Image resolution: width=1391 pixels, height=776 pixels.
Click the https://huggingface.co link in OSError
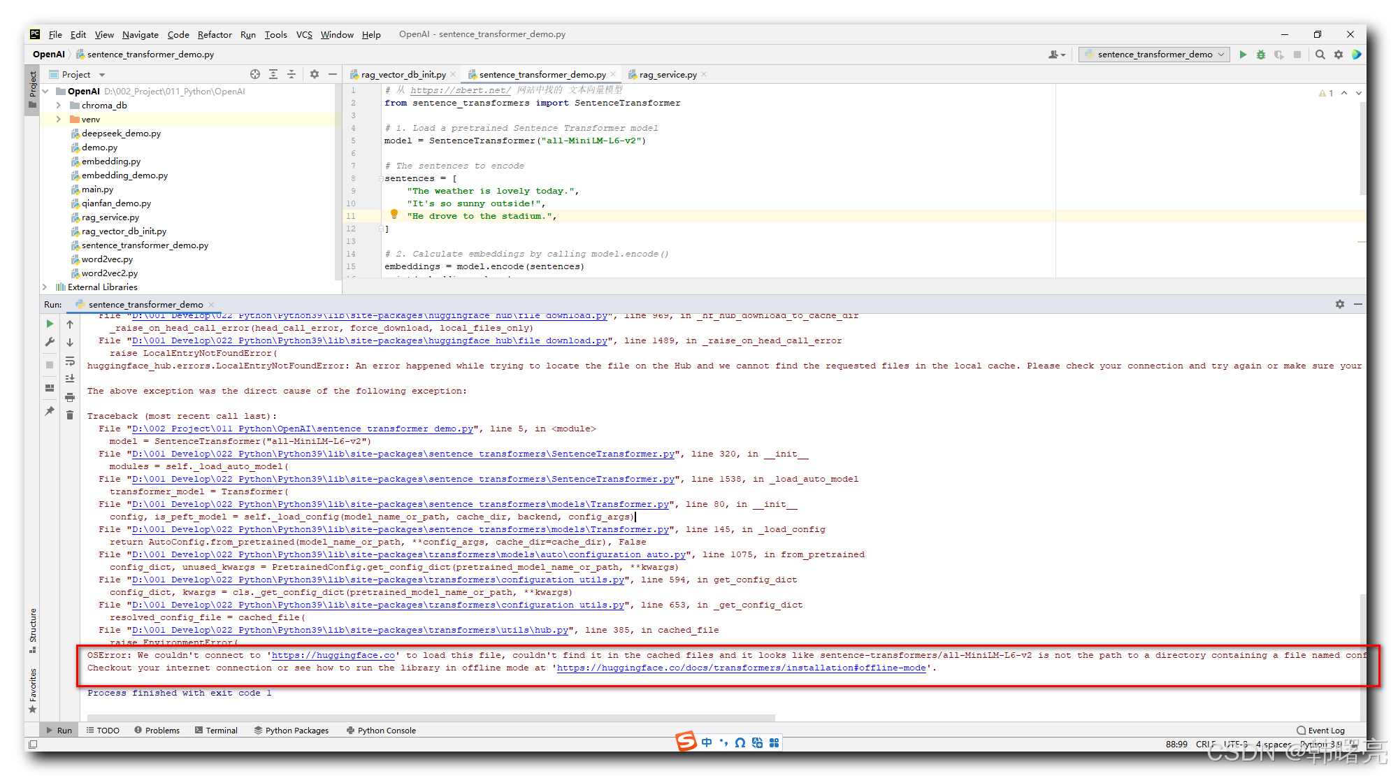tap(333, 655)
